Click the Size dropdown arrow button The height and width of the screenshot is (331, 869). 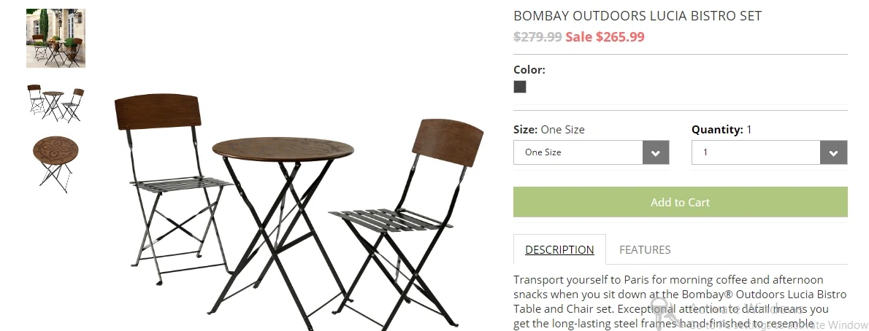[x=656, y=153]
